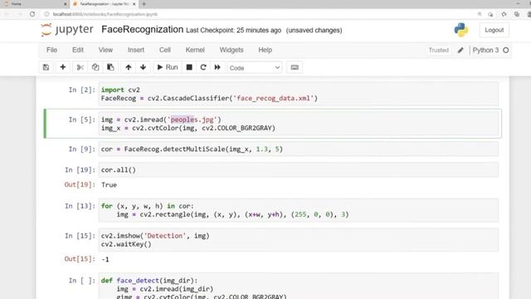The image size is (531, 299).
Task: Interrupt the kernel with stop icon
Action: point(189,67)
